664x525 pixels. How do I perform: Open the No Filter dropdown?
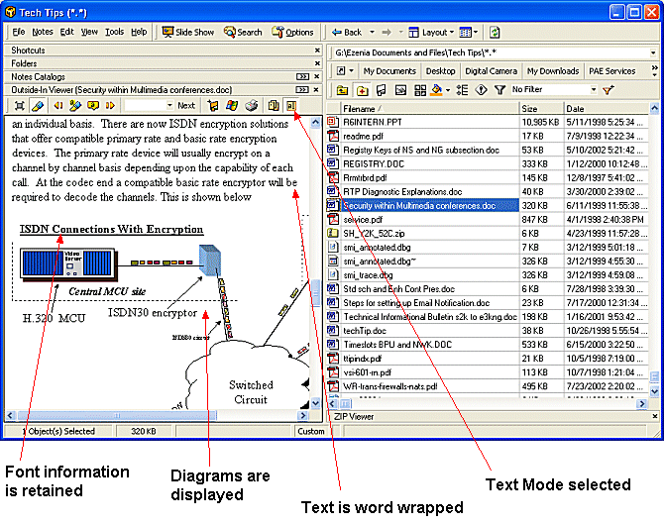593,90
